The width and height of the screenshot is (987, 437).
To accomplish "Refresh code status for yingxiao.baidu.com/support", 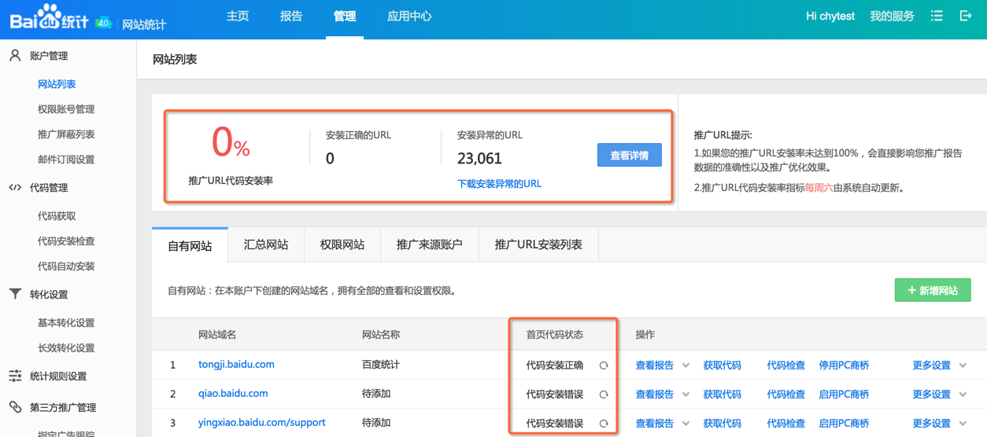I will (x=604, y=424).
